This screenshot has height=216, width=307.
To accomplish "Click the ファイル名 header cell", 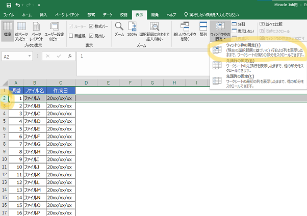I will pos(35,90).
